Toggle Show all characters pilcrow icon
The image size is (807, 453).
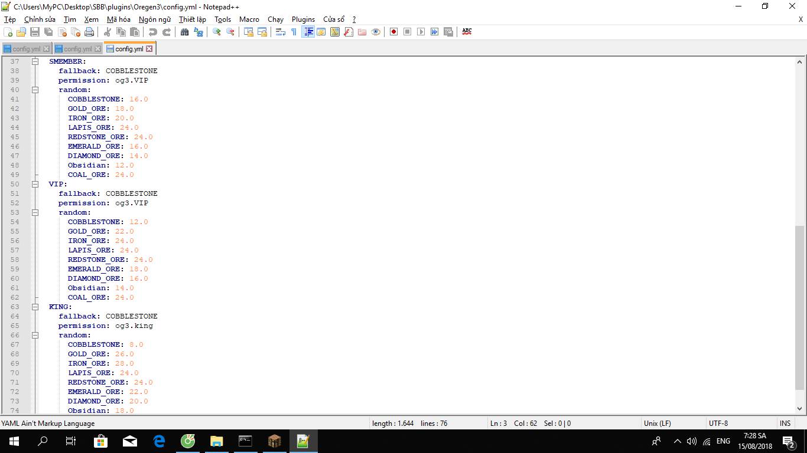[294, 32]
